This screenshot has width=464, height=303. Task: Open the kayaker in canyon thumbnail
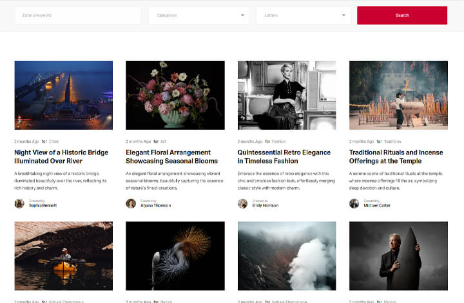64,256
